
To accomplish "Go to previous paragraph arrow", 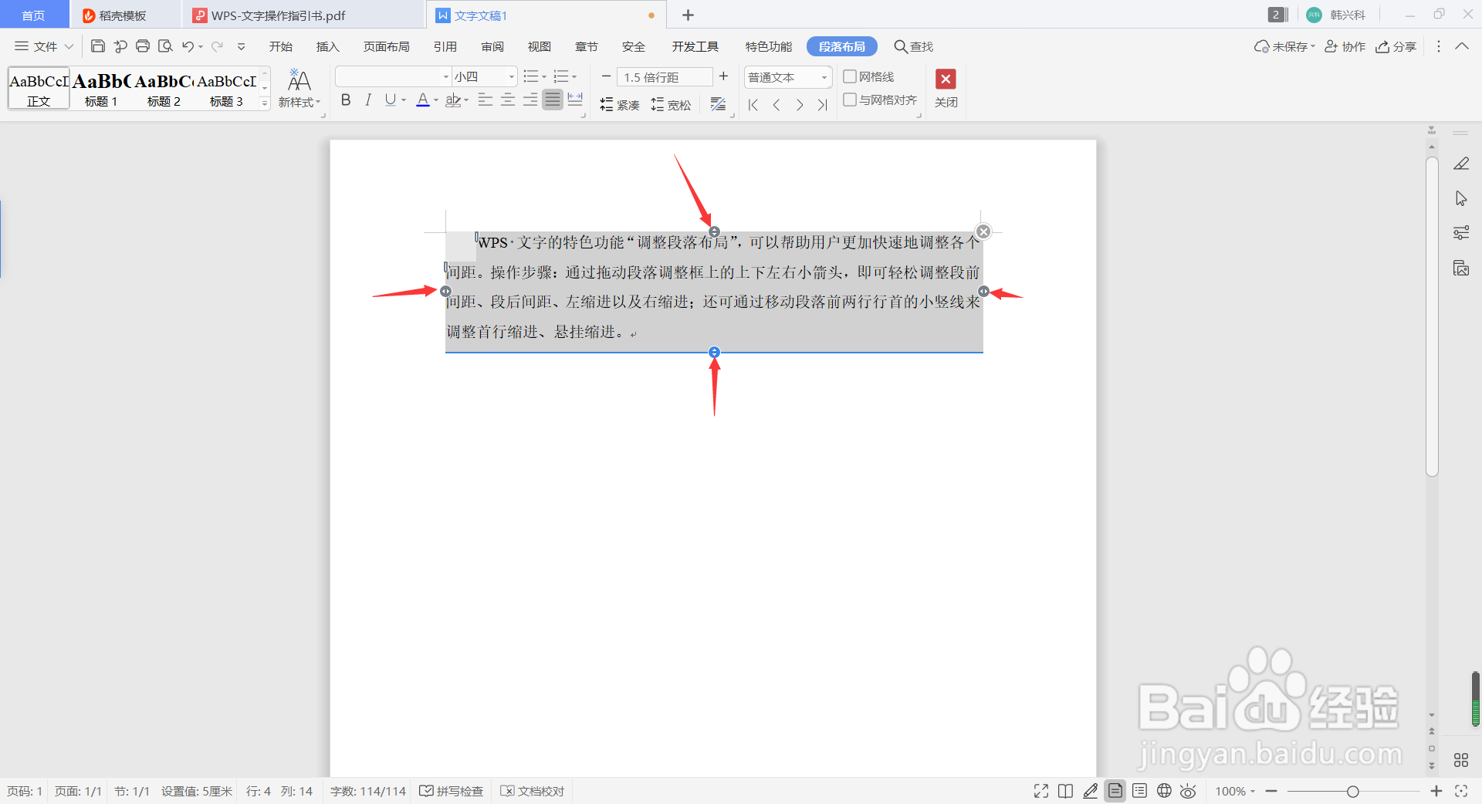I will 777,105.
